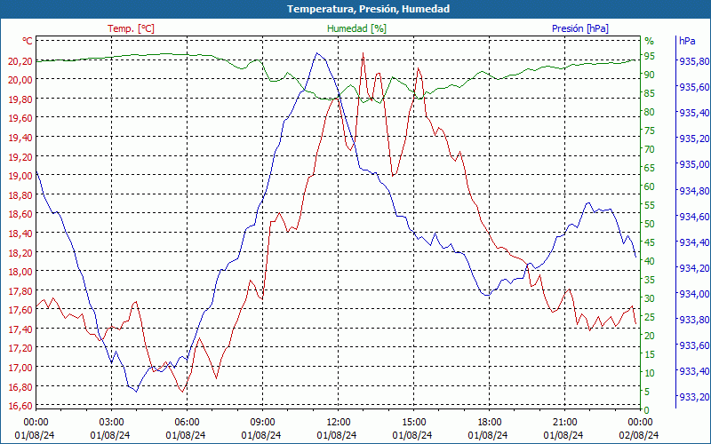This screenshot has height=444, width=711.
Task: Click the '935,80' pressure axis value
Action: click(695, 61)
